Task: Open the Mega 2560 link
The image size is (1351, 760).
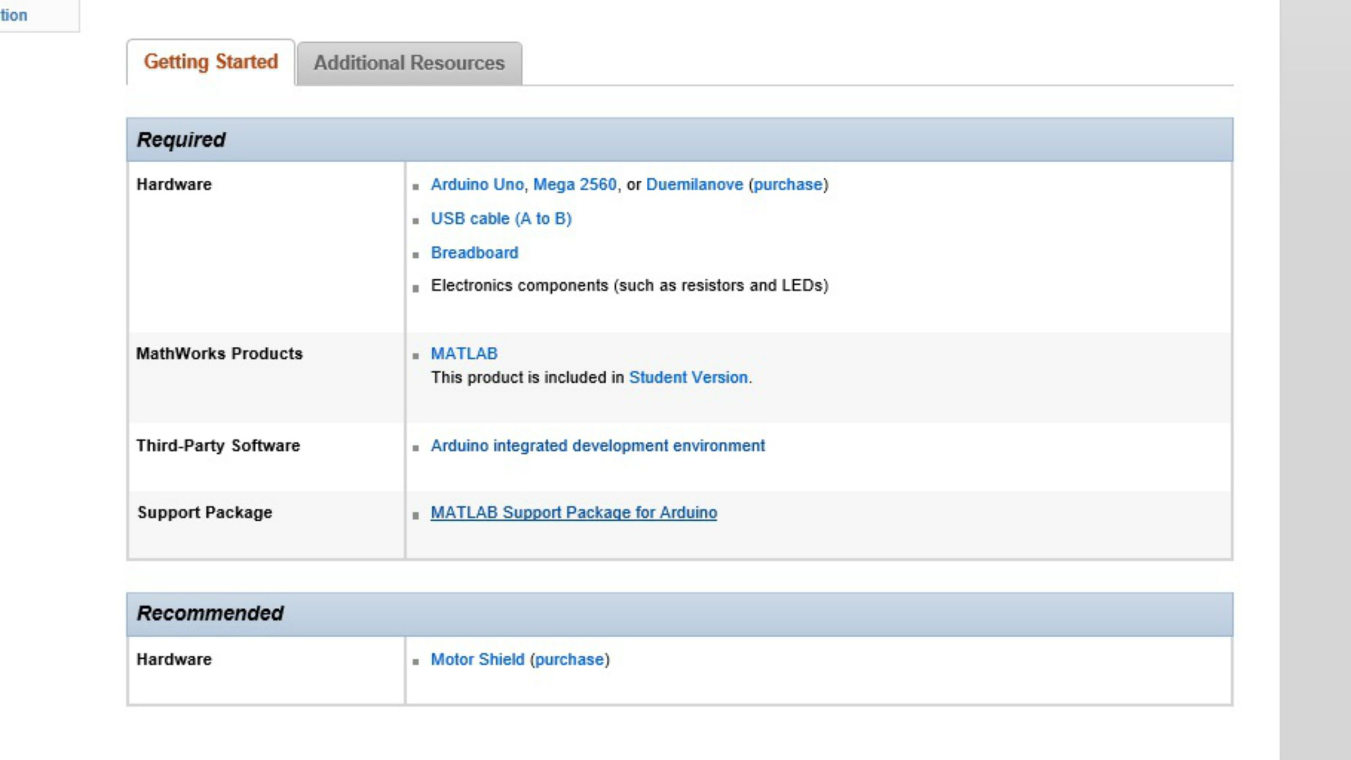Action: click(x=575, y=185)
